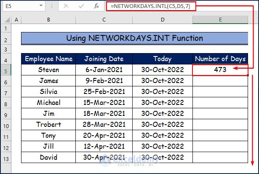Click joining date 18-Mar-2021

click(104, 113)
